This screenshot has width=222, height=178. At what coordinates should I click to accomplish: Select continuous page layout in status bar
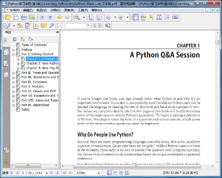[115, 173]
